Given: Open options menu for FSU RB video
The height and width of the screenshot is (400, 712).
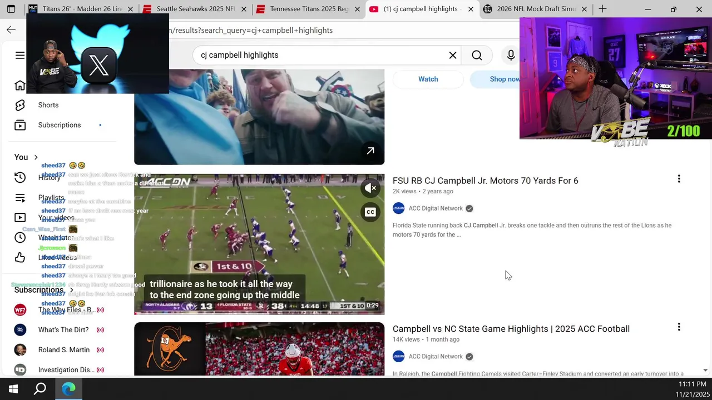Looking at the screenshot, I should pos(679,179).
